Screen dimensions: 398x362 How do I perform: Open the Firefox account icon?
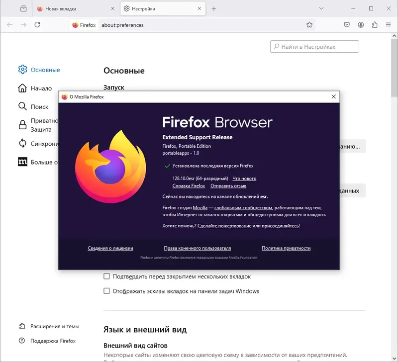point(361,24)
